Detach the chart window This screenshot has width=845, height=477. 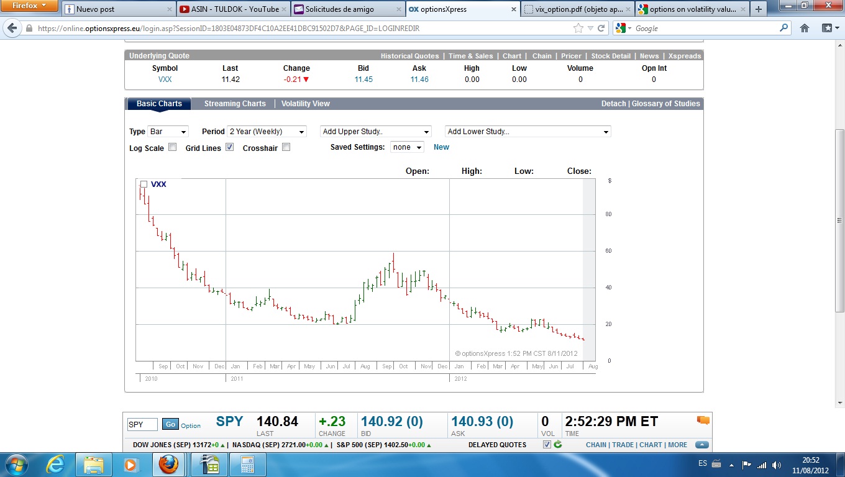[614, 104]
